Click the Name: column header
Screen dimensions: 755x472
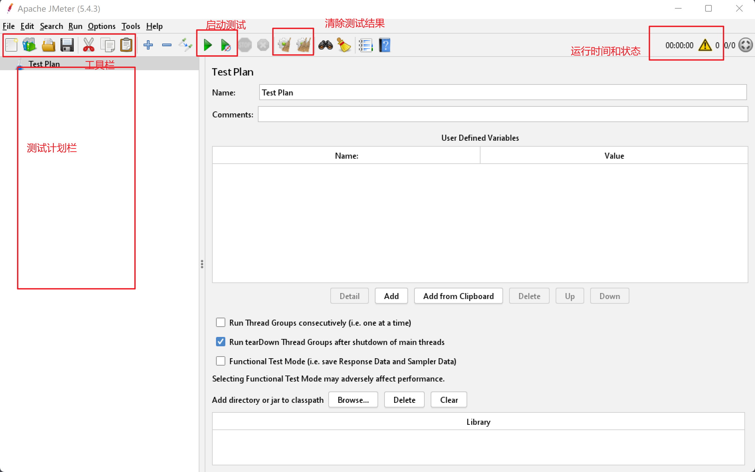pyautogui.click(x=346, y=156)
